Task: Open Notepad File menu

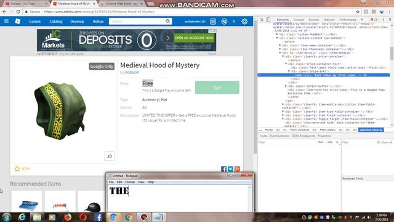Action: point(111,182)
